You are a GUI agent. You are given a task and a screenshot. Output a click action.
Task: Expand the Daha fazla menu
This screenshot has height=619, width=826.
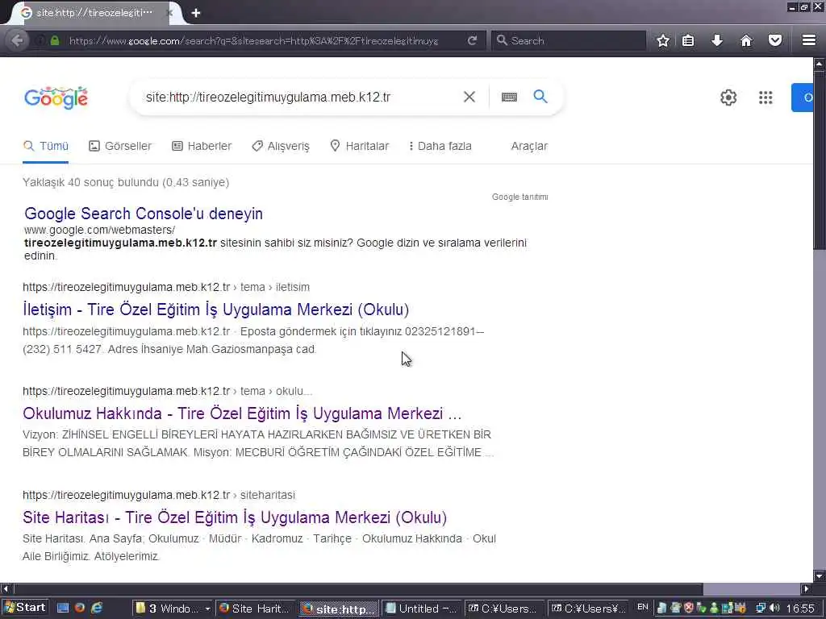coord(440,147)
